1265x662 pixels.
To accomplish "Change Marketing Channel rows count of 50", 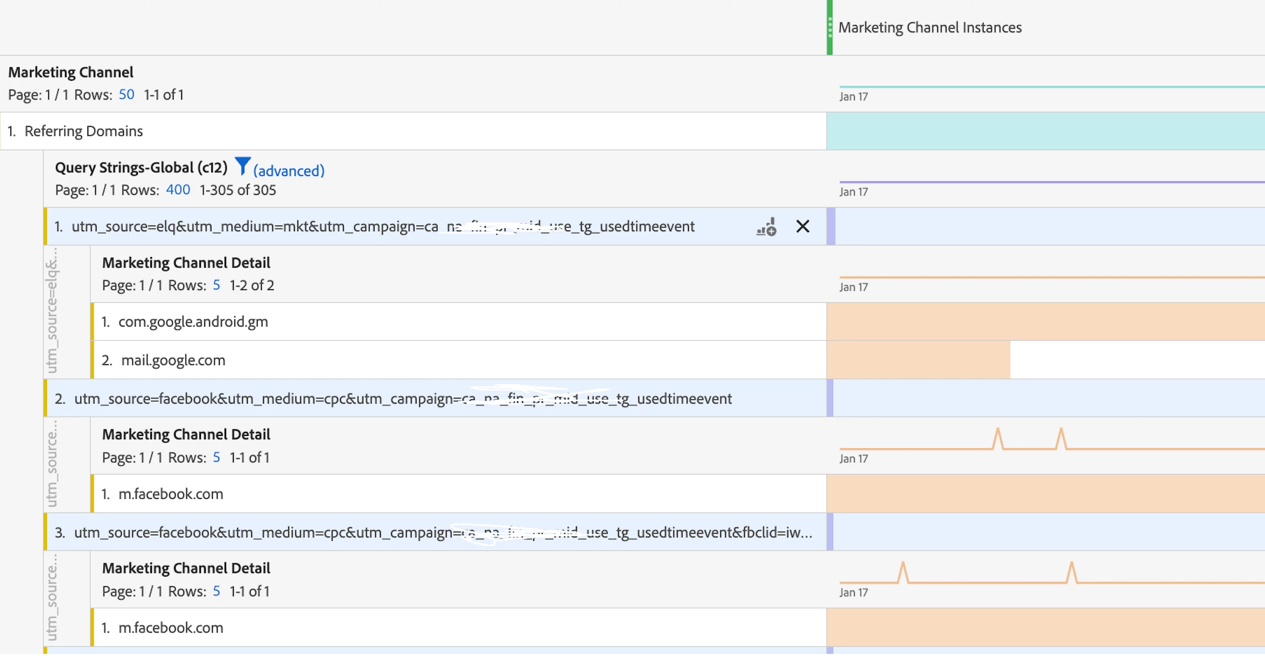I will 126,94.
